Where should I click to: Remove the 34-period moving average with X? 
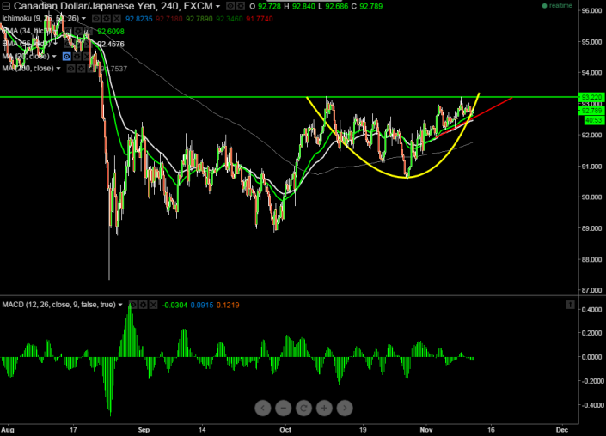tap(89, 31)
